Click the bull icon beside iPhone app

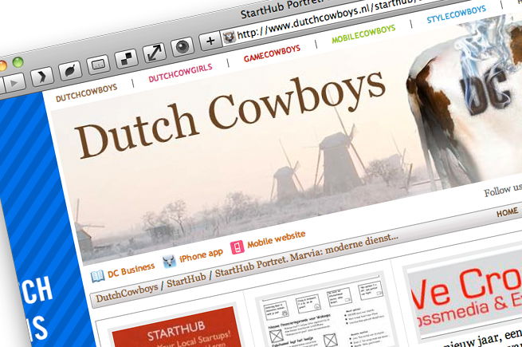click(x=169, y=261)
